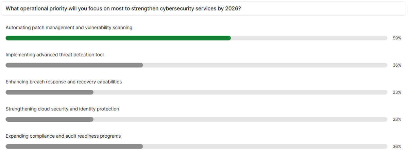The height and width of the screenshot is (155, 408).
Task: Click the filled bar under compliance programs
Action: [x=74, y=147]
